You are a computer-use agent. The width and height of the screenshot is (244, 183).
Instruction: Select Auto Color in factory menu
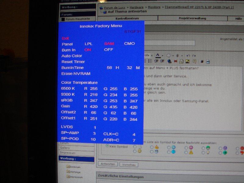(x=72, y=56)
